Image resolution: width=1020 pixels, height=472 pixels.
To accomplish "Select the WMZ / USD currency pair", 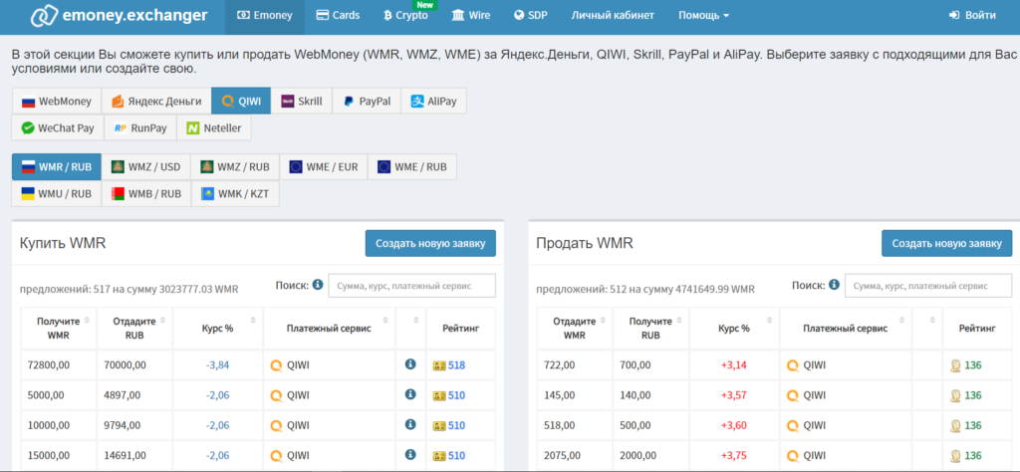I will [145, 166].
